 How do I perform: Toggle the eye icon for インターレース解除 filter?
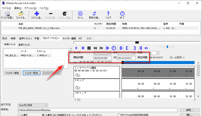pyautogui.click(x=78, y=75)
